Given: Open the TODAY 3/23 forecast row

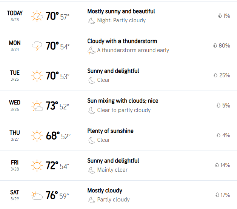Looking at the screenshot, I should pos(119,16).
